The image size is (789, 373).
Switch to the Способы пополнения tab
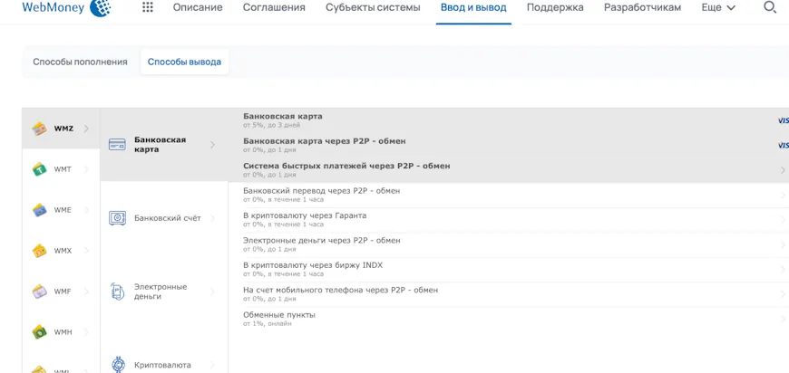pyautogui.click(x=80, y=62)
